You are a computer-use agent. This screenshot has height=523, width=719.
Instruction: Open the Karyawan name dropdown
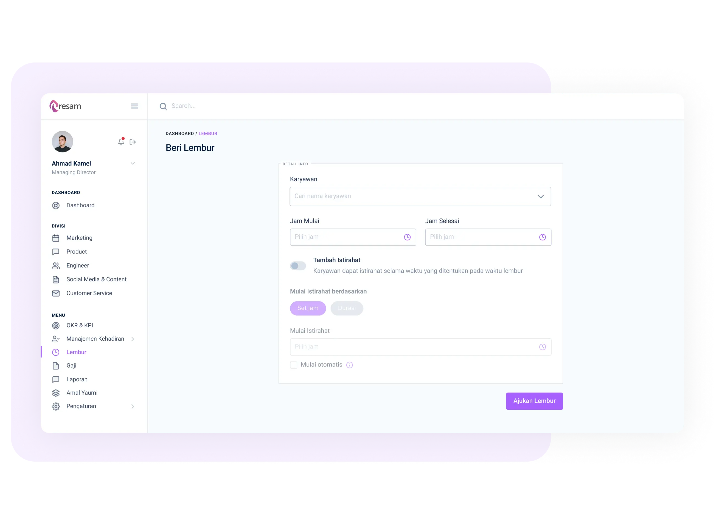540,196
